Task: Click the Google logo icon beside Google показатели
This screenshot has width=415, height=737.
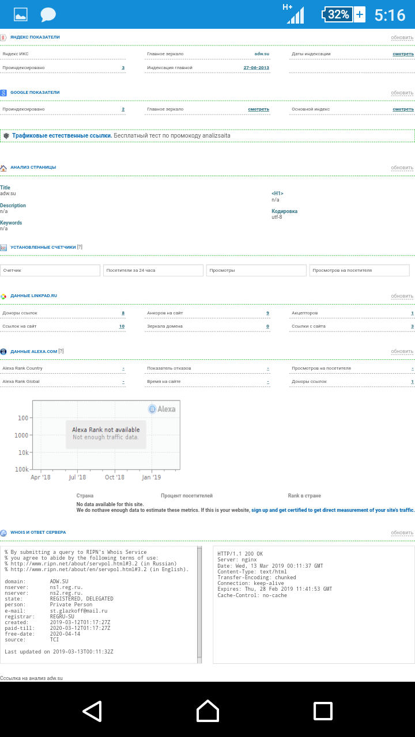Action: (x=3, y=93)
